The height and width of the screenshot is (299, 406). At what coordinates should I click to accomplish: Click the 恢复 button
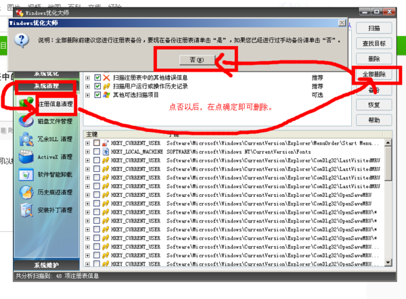pos(374,105)
